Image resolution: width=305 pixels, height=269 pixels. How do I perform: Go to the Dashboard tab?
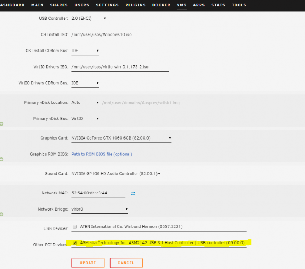[12, 5]
